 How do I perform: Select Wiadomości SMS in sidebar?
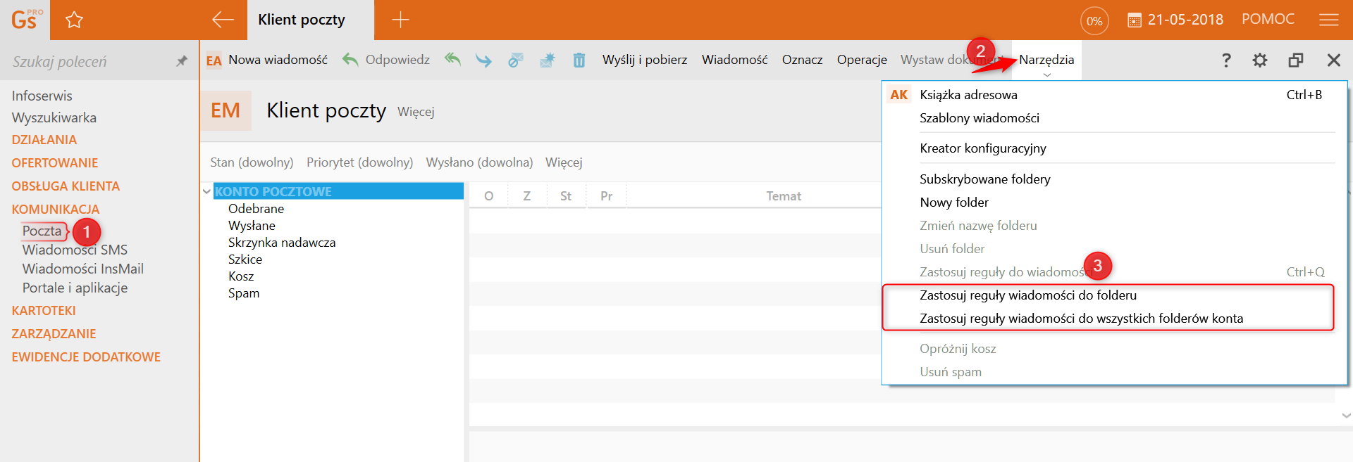tap(75, 250)
